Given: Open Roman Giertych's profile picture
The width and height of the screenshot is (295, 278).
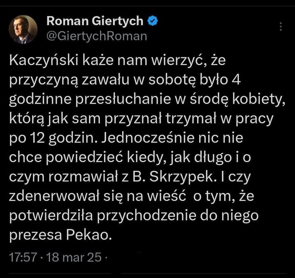Looking at the screenshot, I should pyautogui.click(x=23, y=29).
